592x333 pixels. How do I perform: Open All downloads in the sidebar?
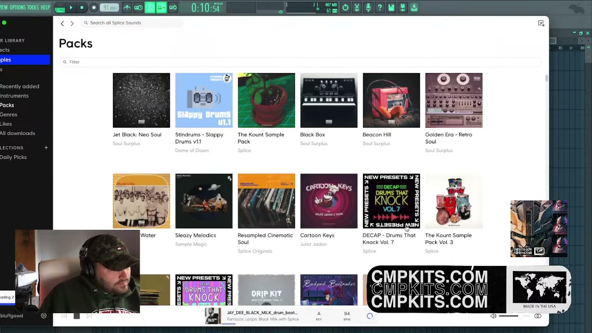[18, 133]
